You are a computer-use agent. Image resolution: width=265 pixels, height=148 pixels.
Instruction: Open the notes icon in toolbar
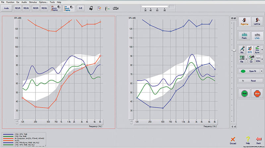pos(99,9)
